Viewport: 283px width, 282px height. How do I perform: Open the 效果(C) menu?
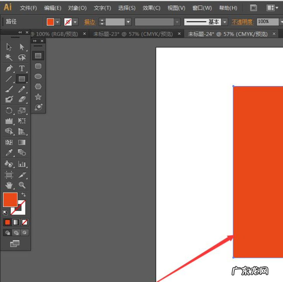click(x=151, y=8)
